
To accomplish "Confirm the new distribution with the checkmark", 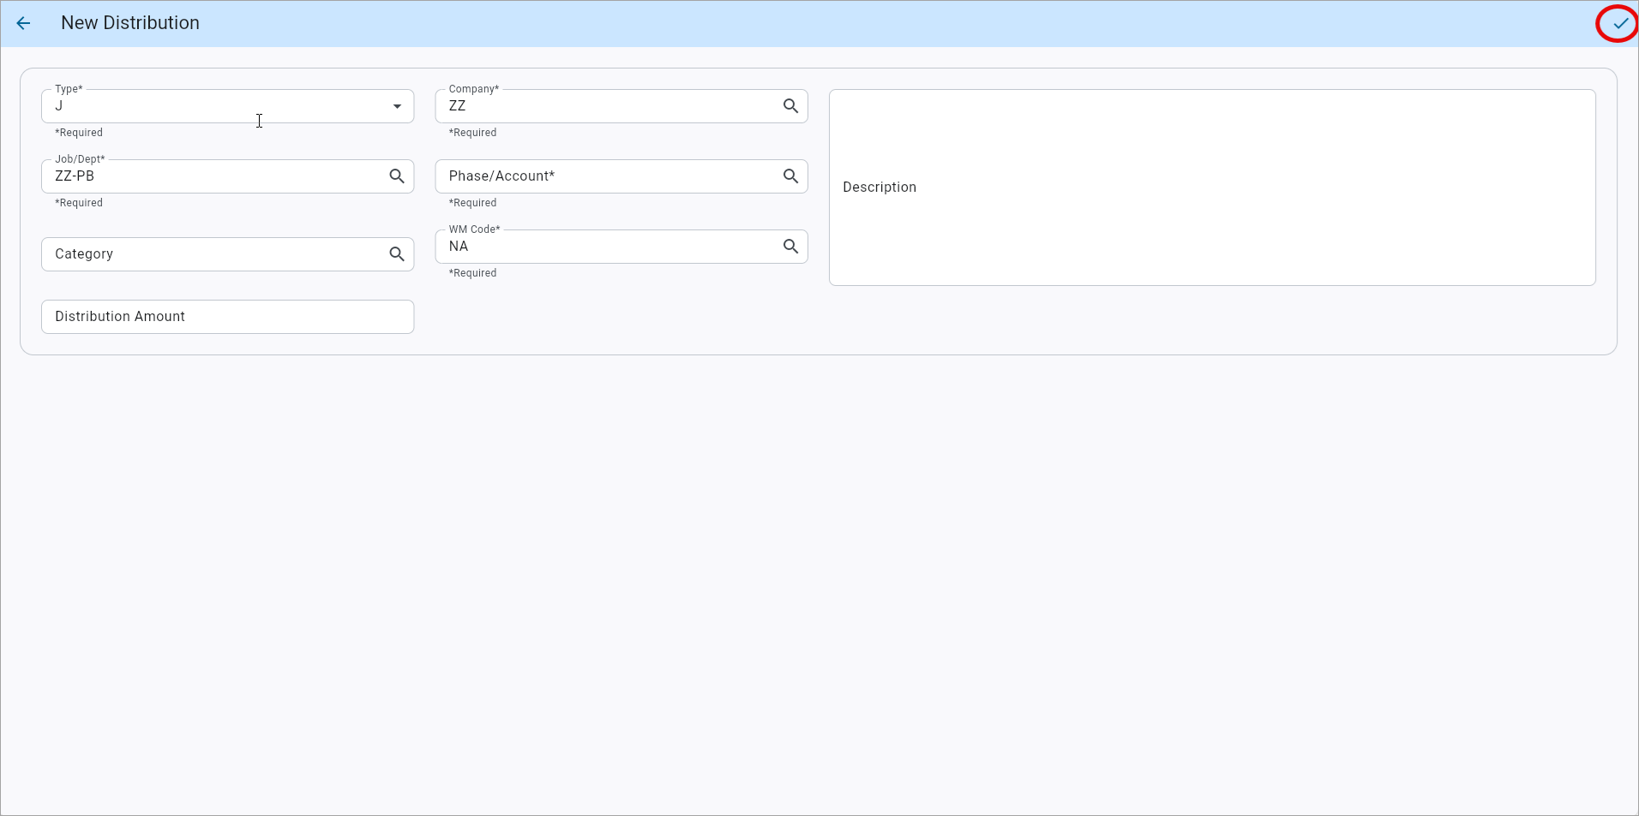I will pos(1620,23).
